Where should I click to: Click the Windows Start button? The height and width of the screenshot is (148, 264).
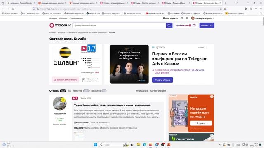point(95,145)
